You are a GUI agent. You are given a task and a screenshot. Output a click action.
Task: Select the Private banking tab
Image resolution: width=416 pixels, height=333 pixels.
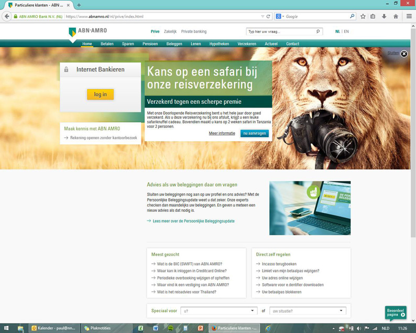coord(194,31)
